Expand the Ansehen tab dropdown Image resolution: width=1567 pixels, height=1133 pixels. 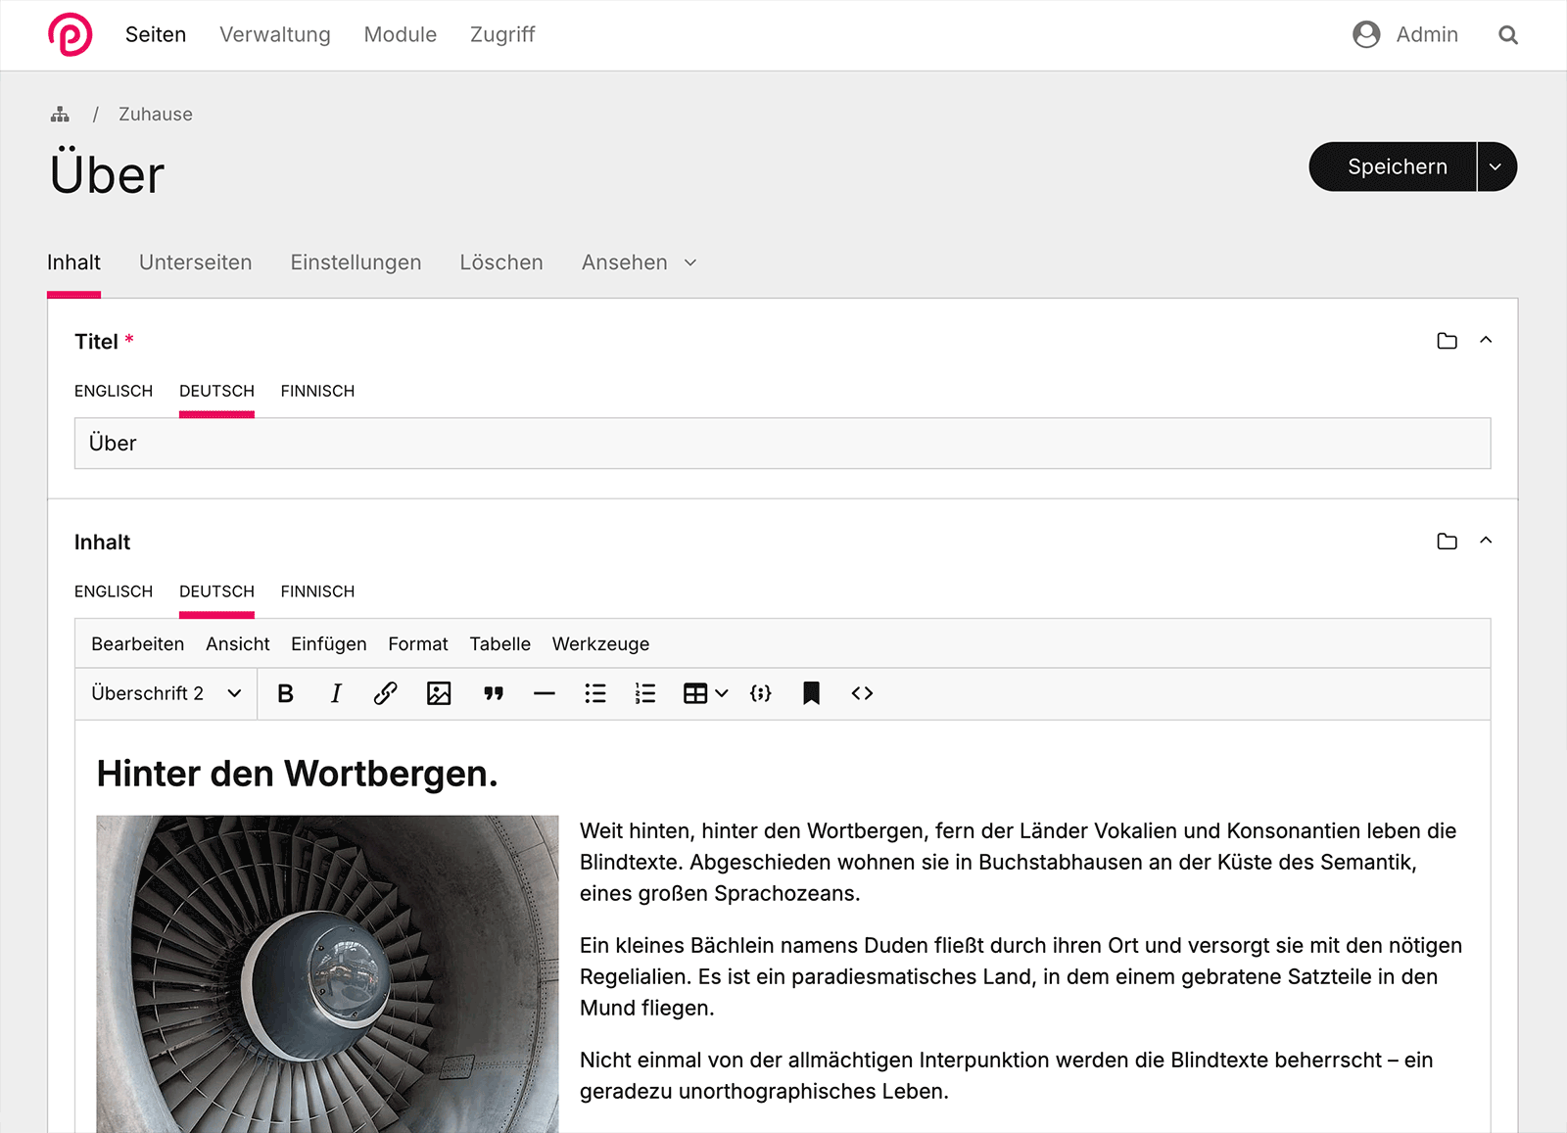click(690, 262)
